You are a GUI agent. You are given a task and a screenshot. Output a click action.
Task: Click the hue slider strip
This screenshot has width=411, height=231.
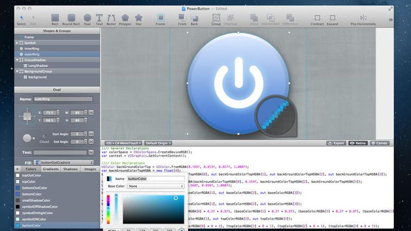click(108, 209)
